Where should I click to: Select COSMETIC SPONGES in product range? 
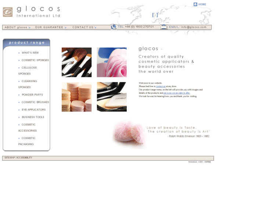coord(35,60)
